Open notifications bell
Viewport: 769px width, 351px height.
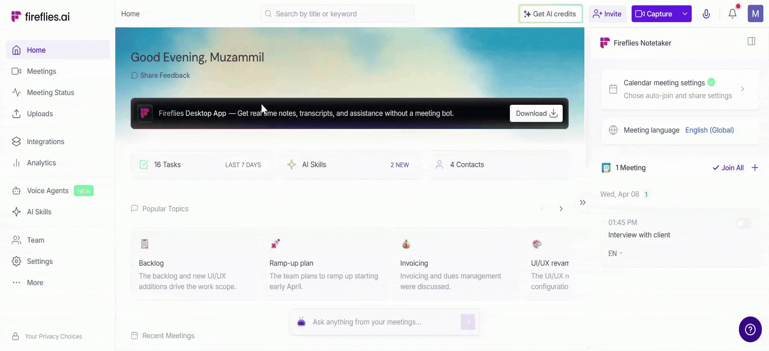(733, 14)
